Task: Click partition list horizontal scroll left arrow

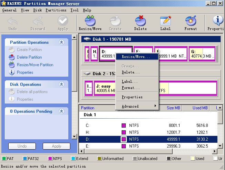Action: pos(82,151)
